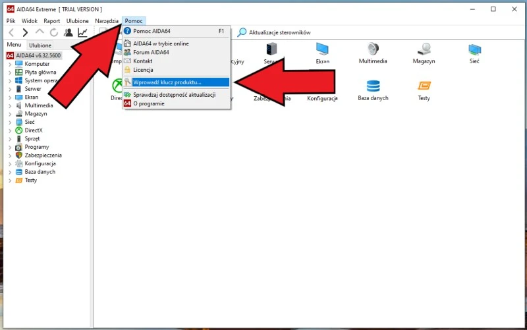Expand the Zabezpieczenia tree node
527x330 pixels.
point(10,155)
